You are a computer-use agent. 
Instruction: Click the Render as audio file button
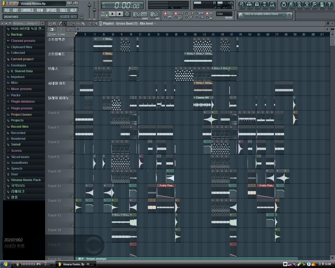299,4
